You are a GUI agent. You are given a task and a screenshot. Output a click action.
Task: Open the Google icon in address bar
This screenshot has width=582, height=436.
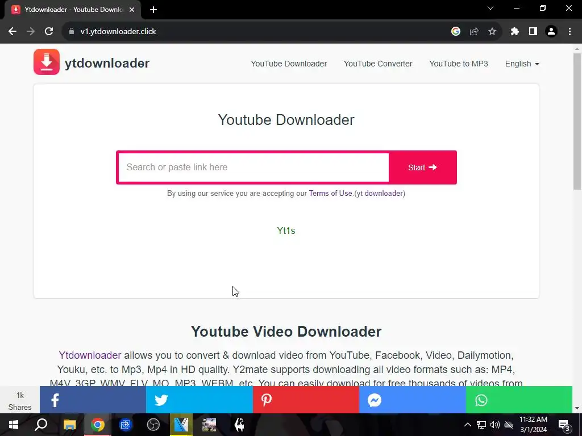(456, 32)
